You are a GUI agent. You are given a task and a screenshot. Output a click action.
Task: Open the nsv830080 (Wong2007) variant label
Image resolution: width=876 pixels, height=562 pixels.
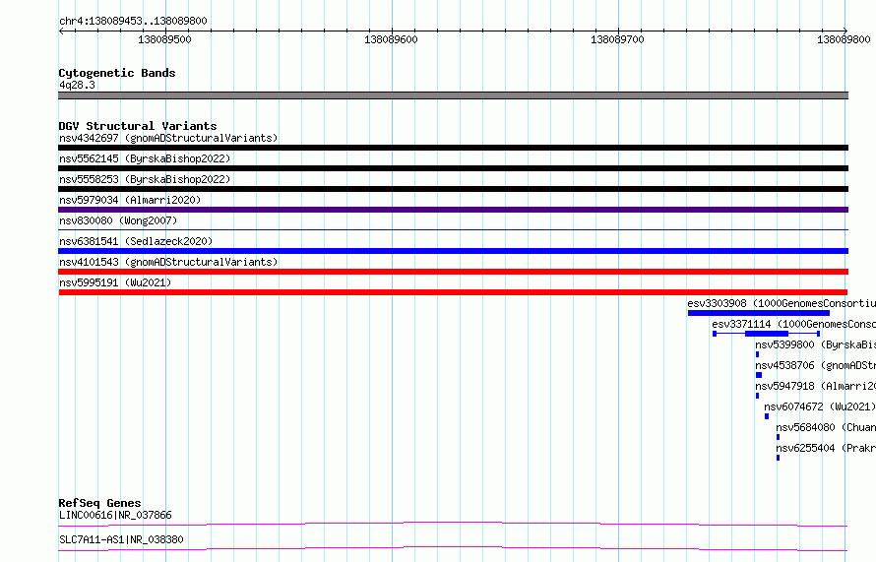point(118,220)
